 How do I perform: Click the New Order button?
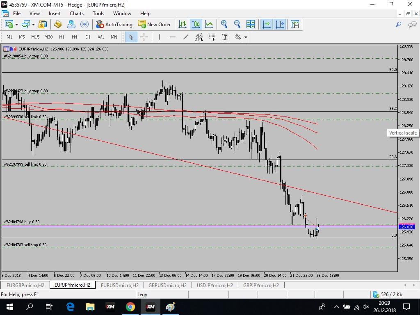pos(154,25)
